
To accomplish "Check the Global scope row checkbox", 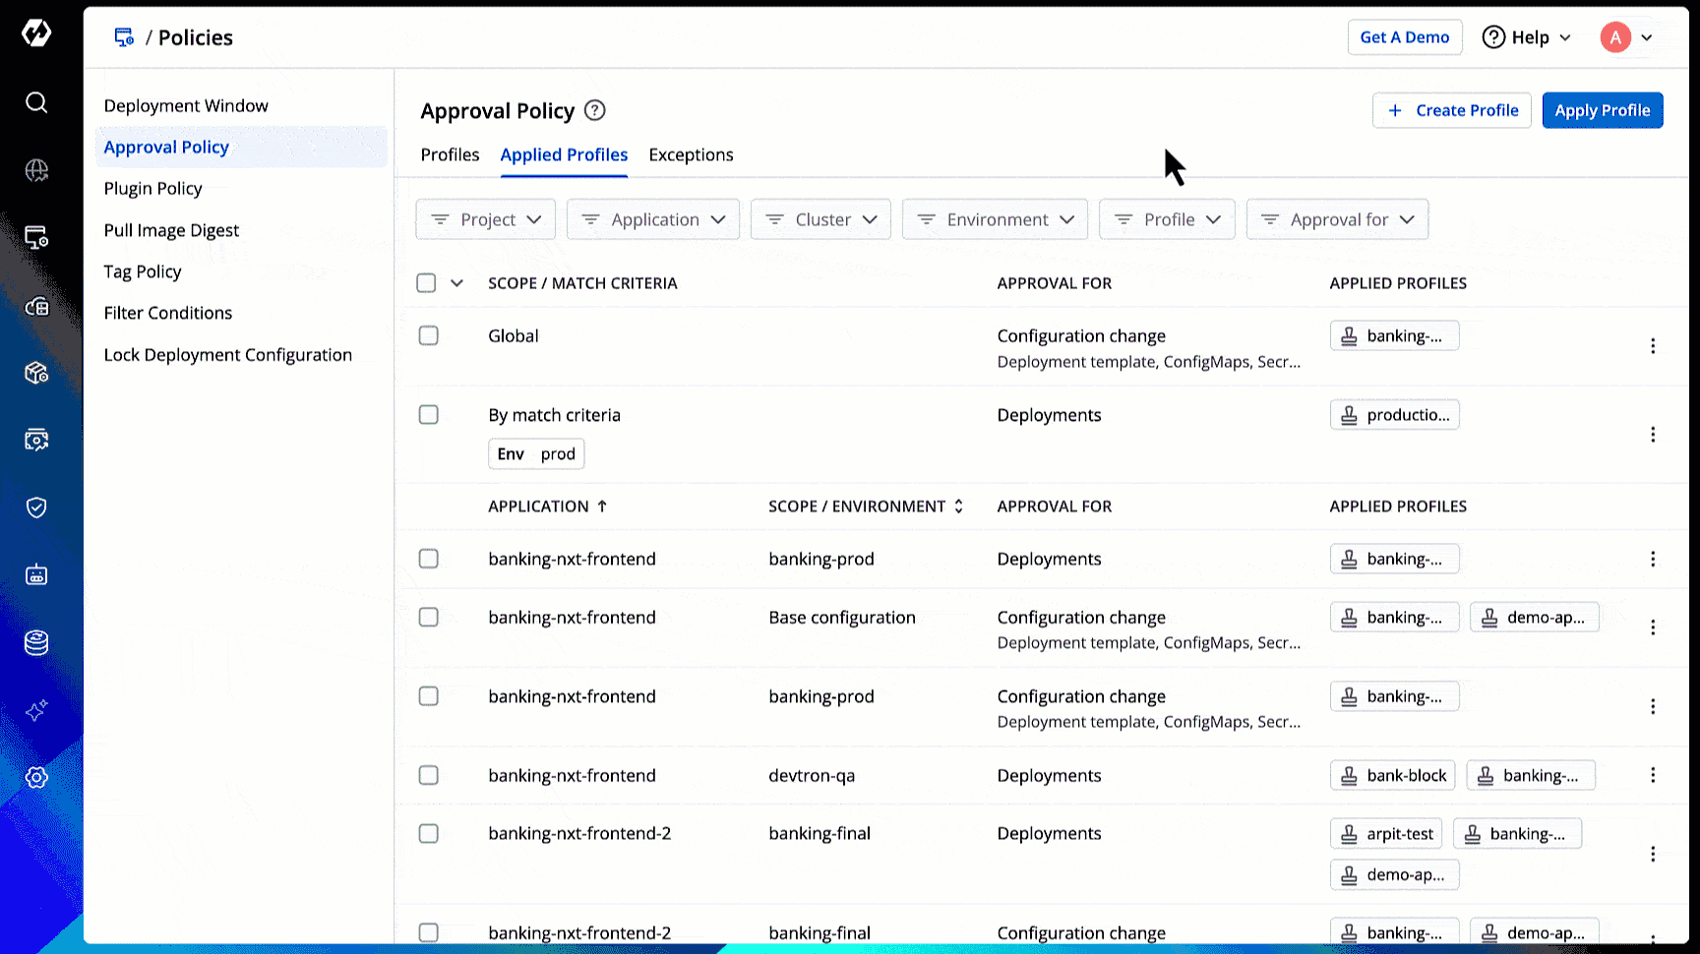I will pos(428,335).
